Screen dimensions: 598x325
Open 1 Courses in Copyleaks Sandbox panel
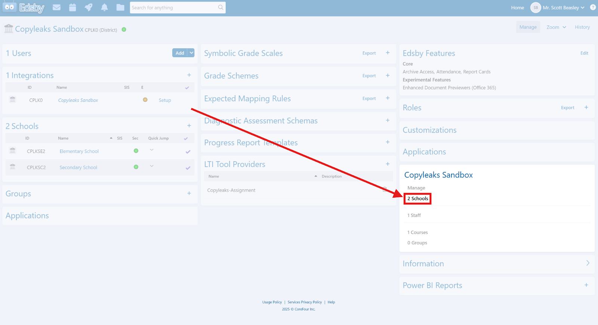click(x=417, y=232)
